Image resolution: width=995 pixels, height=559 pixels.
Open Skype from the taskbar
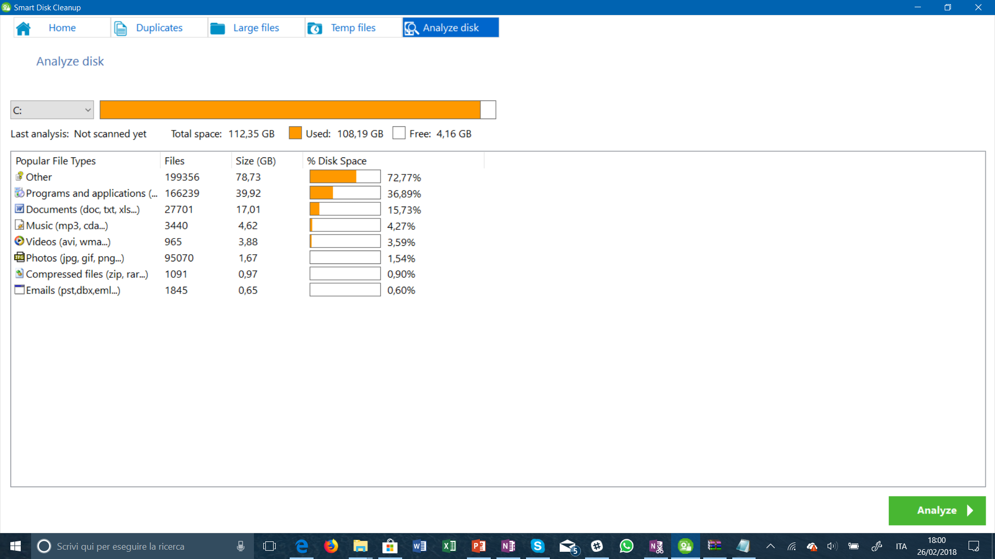(x=537, y=546)
